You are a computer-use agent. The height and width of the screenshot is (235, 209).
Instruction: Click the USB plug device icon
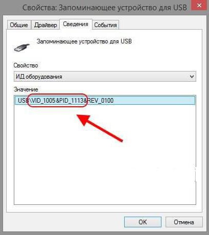pyautogui.click(x=22, y=48)
